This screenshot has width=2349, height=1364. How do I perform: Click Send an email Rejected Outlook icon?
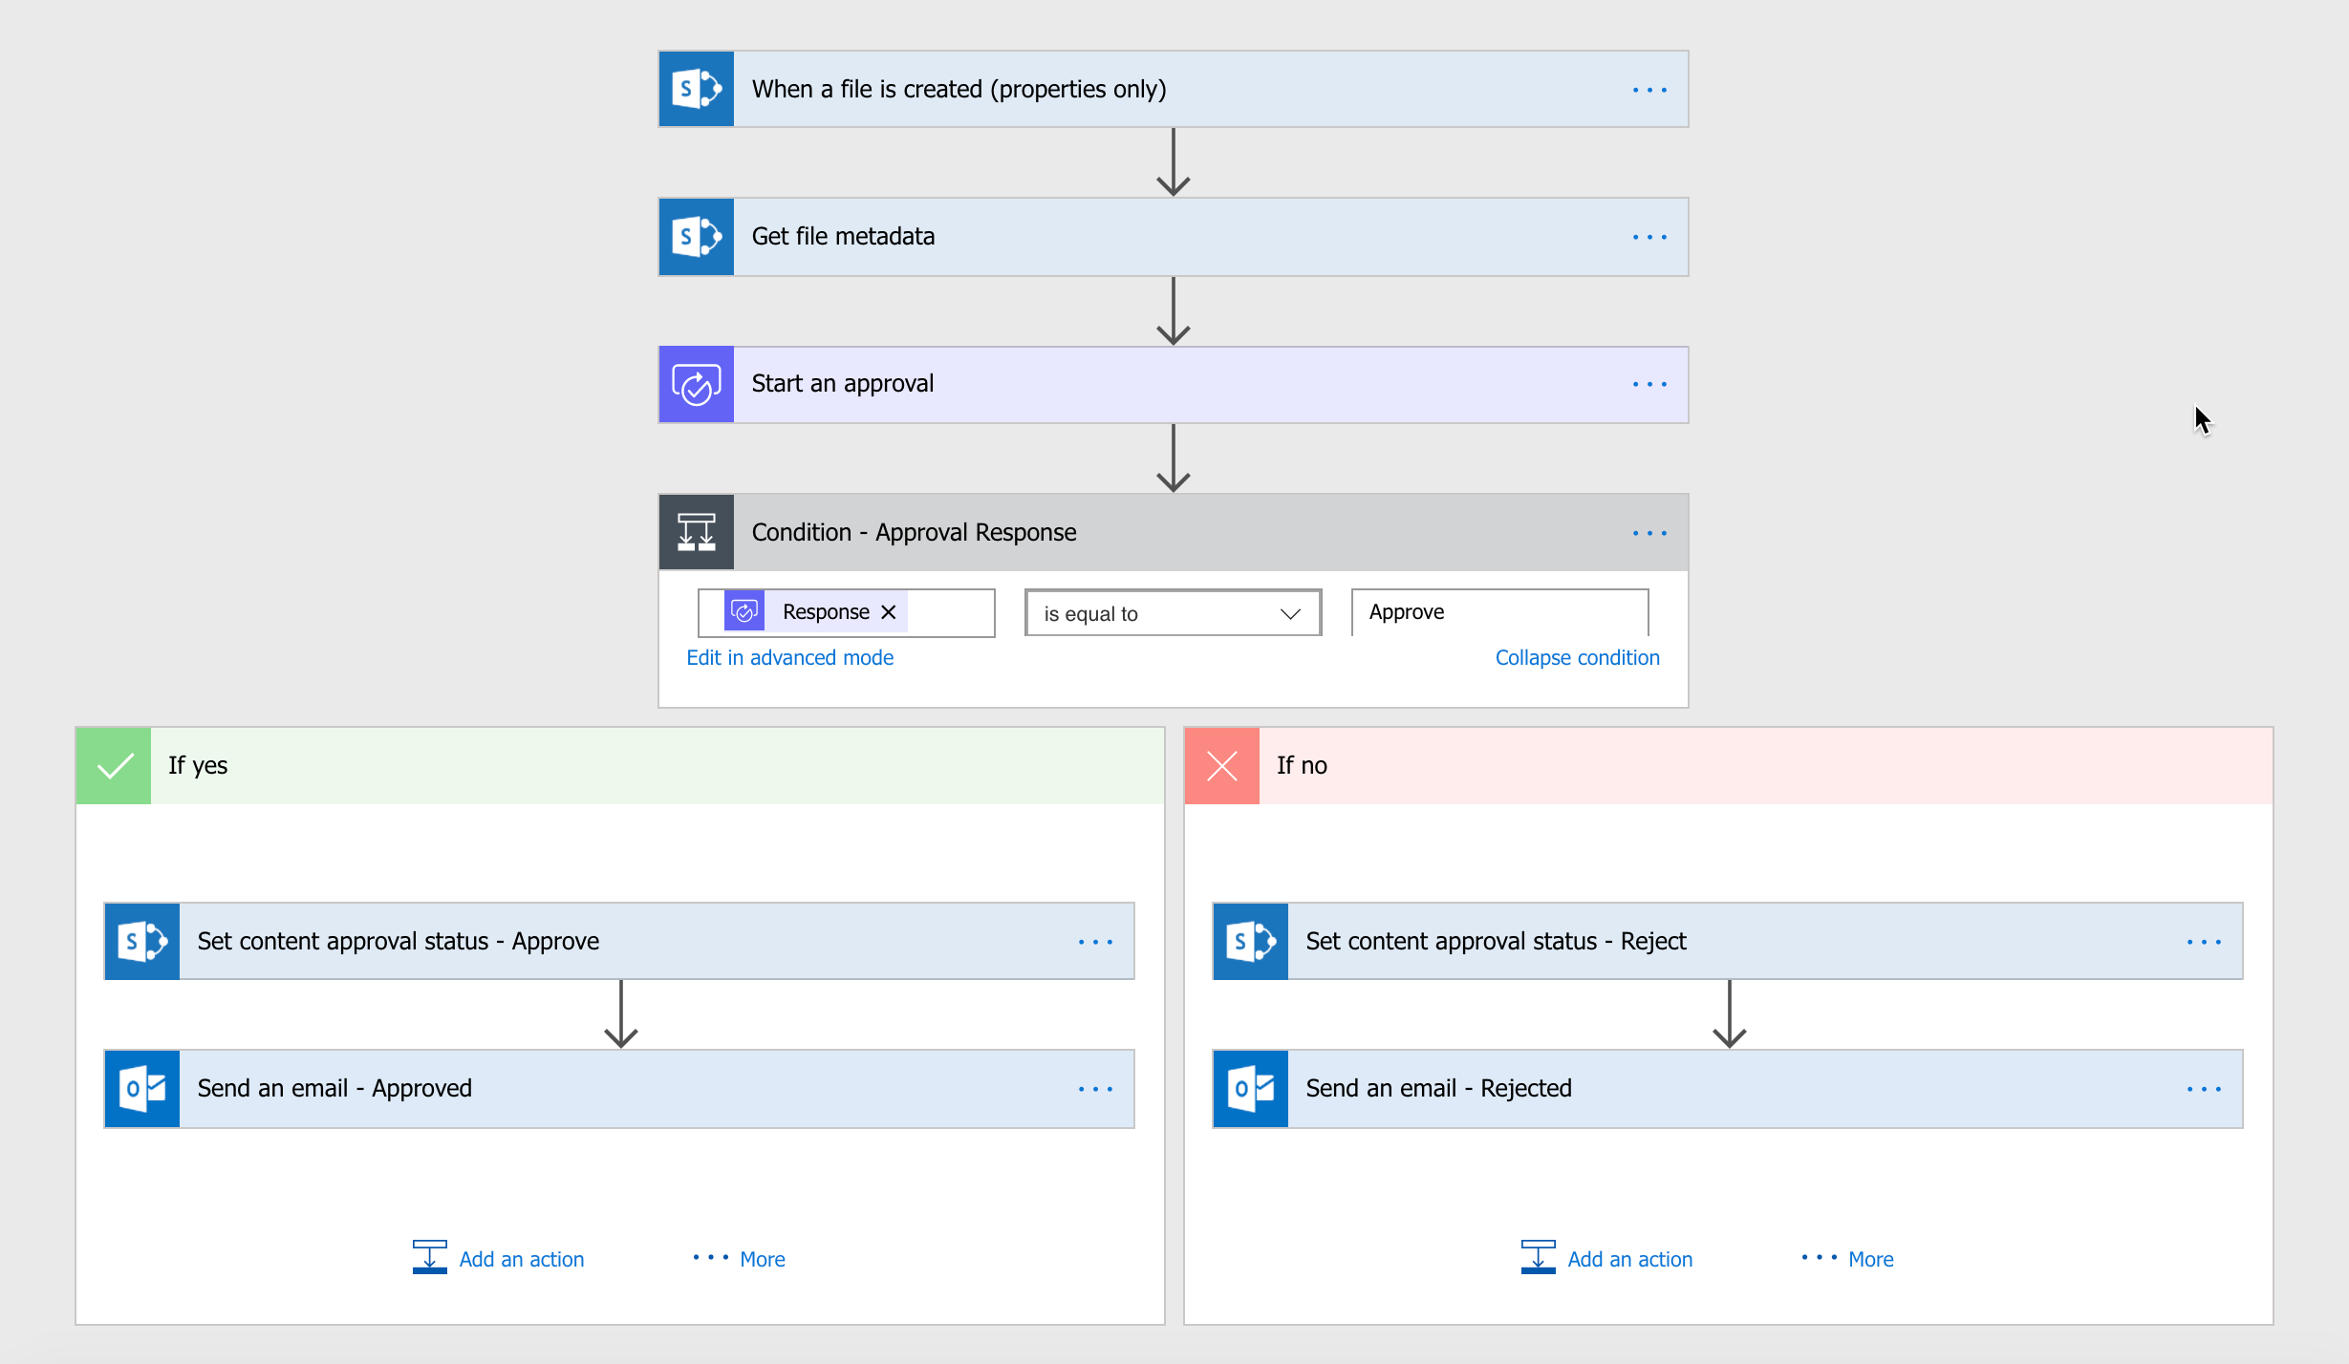[x=1253, y=1086]
